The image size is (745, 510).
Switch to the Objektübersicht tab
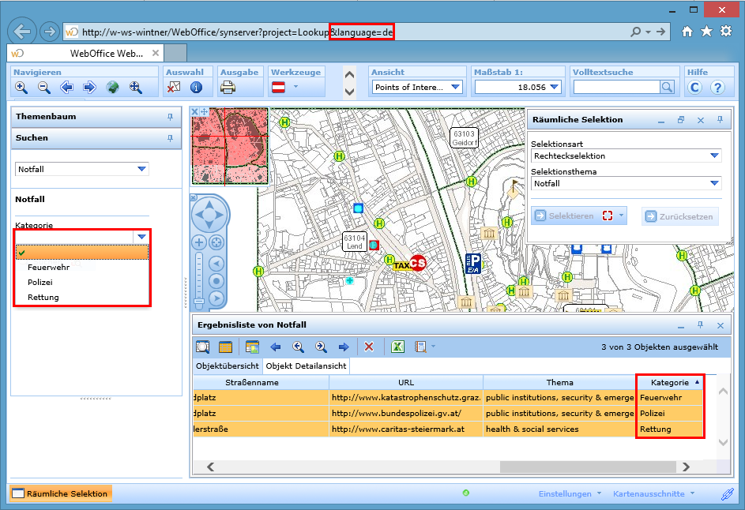pos(228,366)
